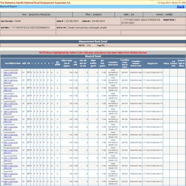This screenshot has width=186, height=186.
Task: Click 'MP RO' in chandu(Self) row
Action: (x=125, y=135)
